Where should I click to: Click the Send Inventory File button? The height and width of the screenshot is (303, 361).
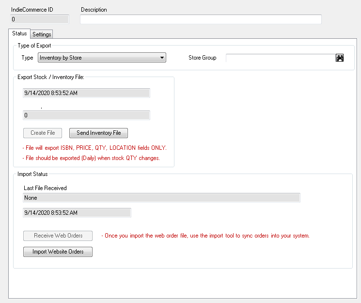[x=98, y=133]
